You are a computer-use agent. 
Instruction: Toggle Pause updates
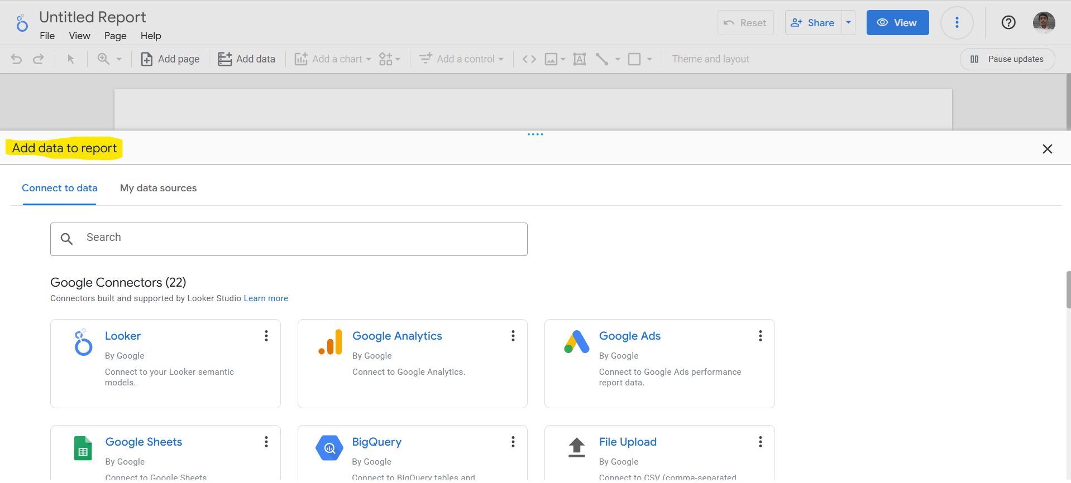point(1007,59)
